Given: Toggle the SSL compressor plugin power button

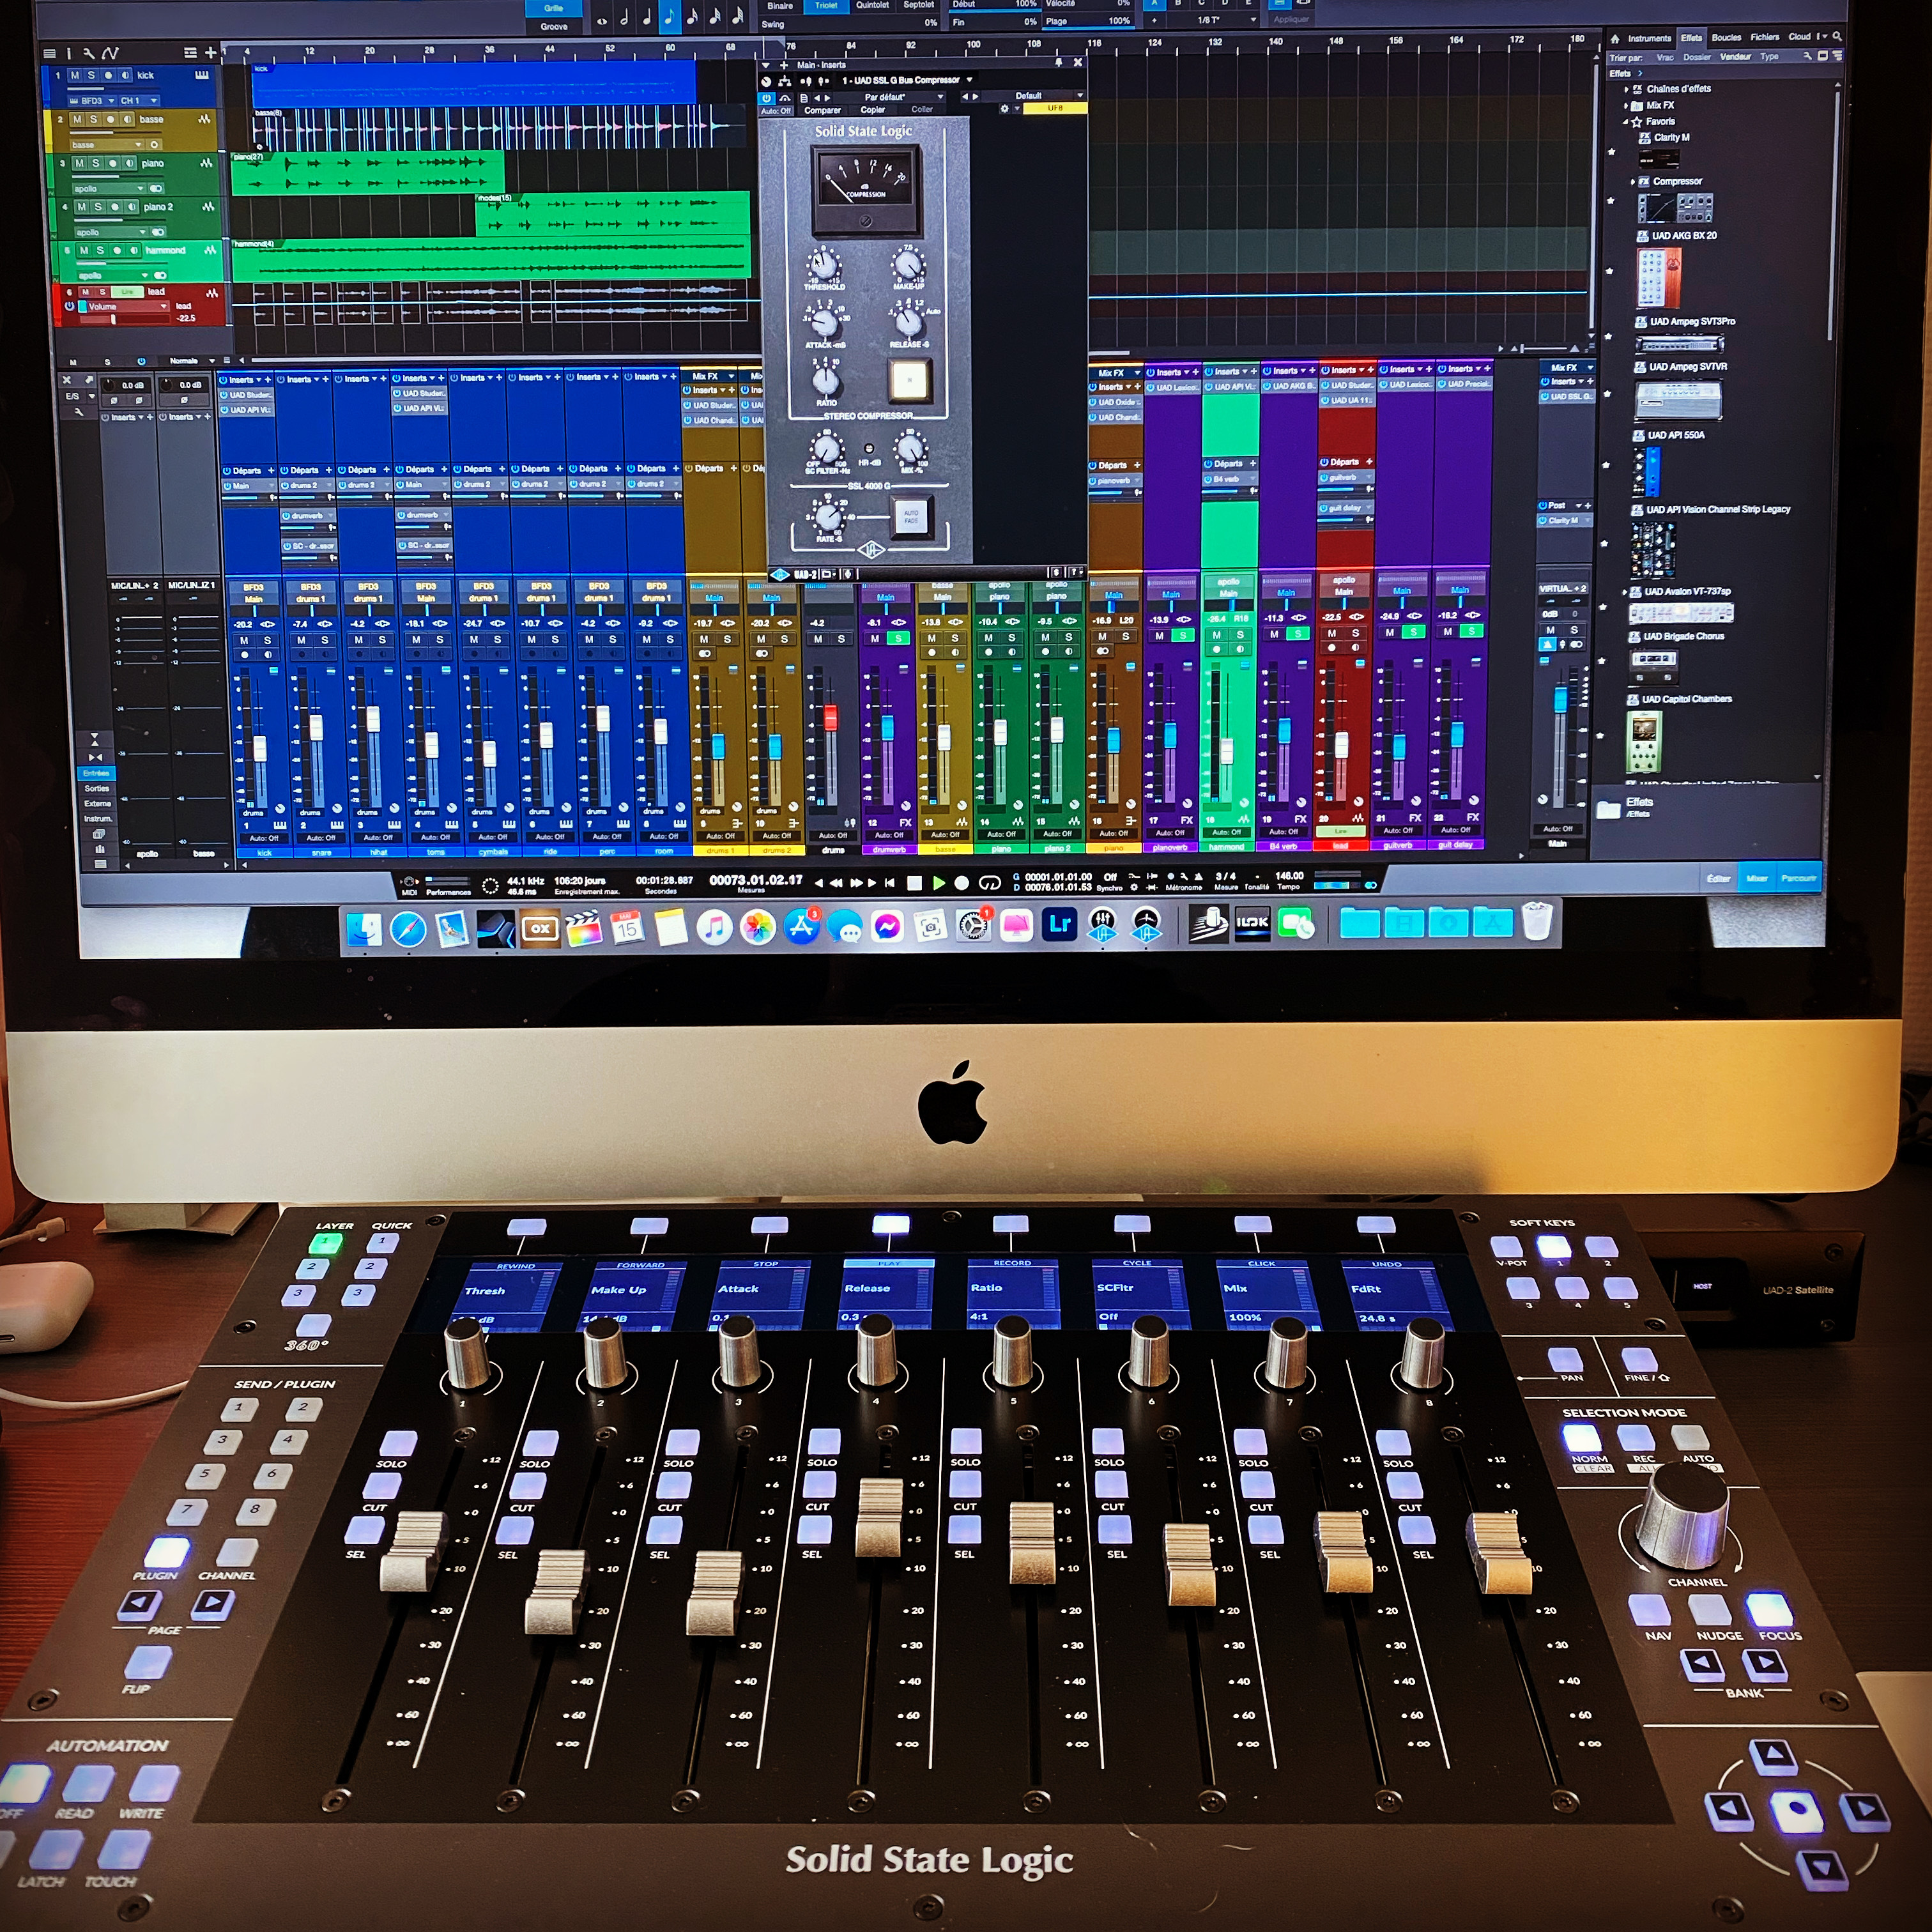Looking at the screenshot, I should 767,98.
